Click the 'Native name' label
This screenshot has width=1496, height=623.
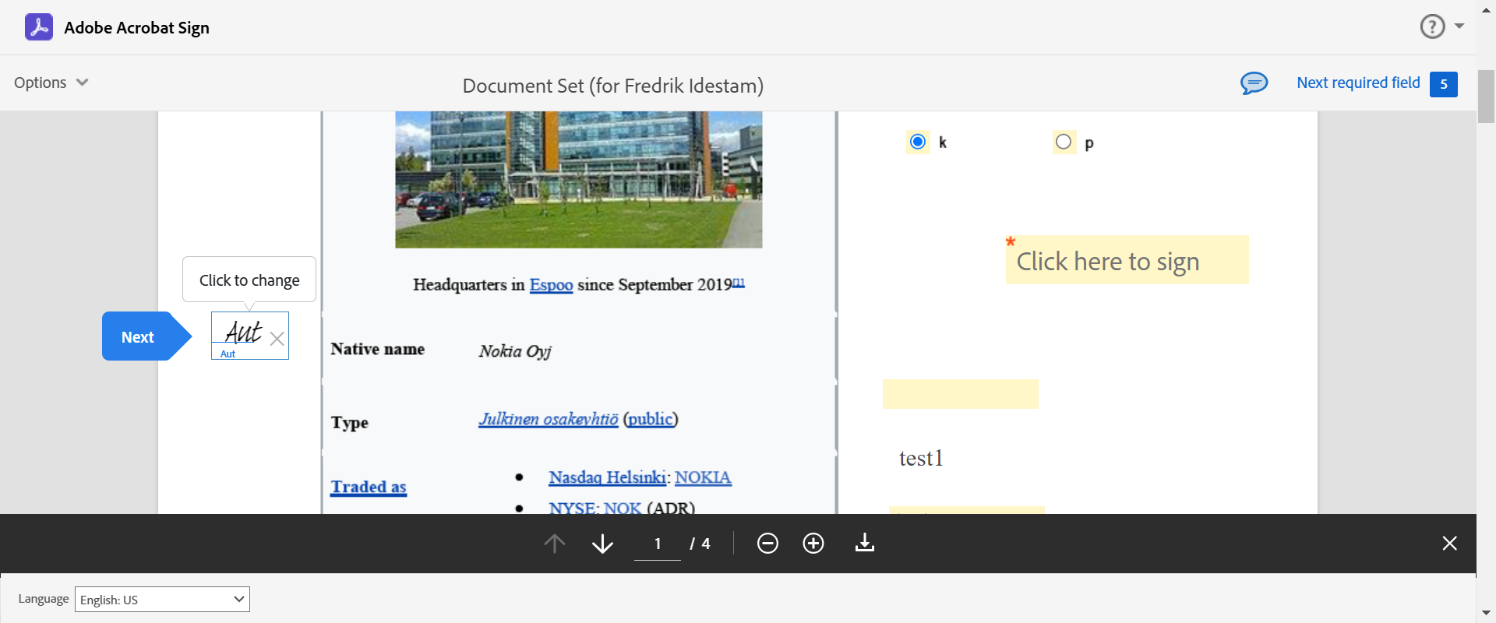click(378, 349)
